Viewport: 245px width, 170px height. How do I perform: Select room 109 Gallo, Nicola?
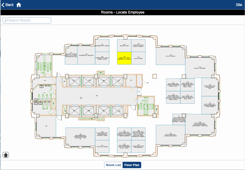point(170,56)
